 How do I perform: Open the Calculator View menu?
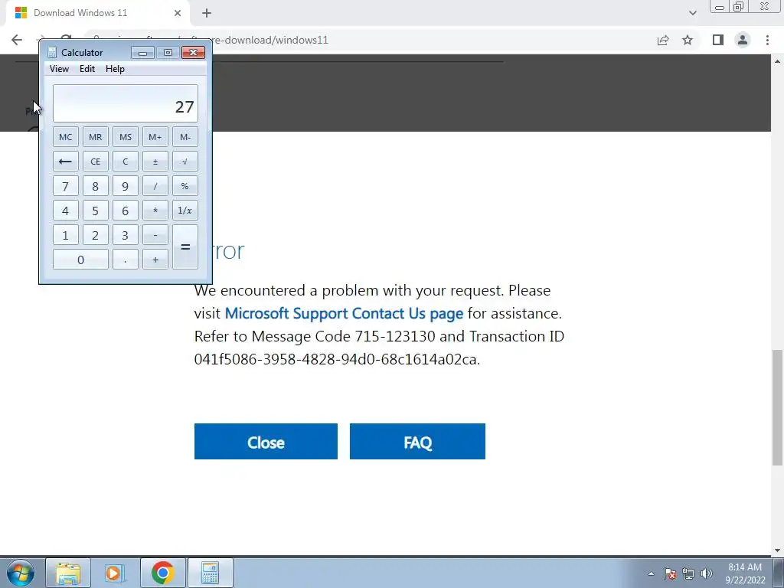59,69
